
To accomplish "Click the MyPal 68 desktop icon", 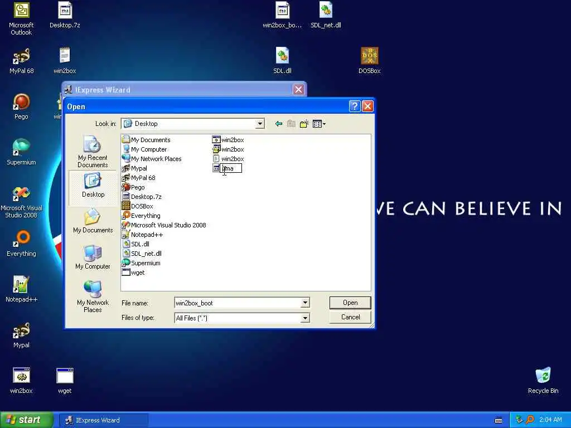I will [x=21, y=61].
